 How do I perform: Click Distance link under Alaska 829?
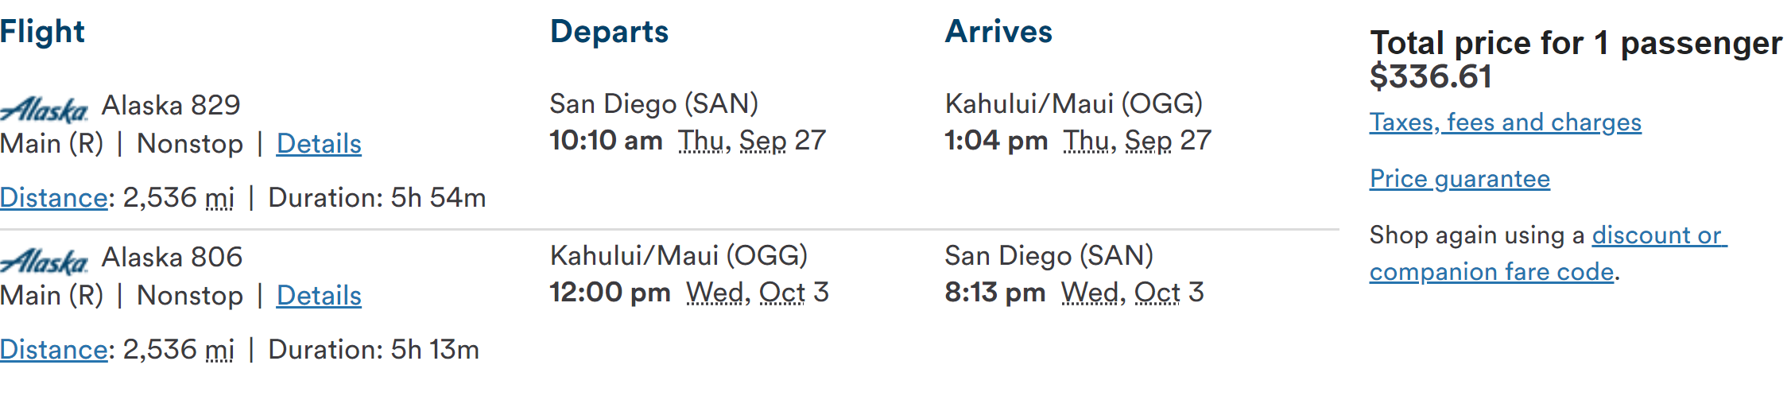click(53, 198)
